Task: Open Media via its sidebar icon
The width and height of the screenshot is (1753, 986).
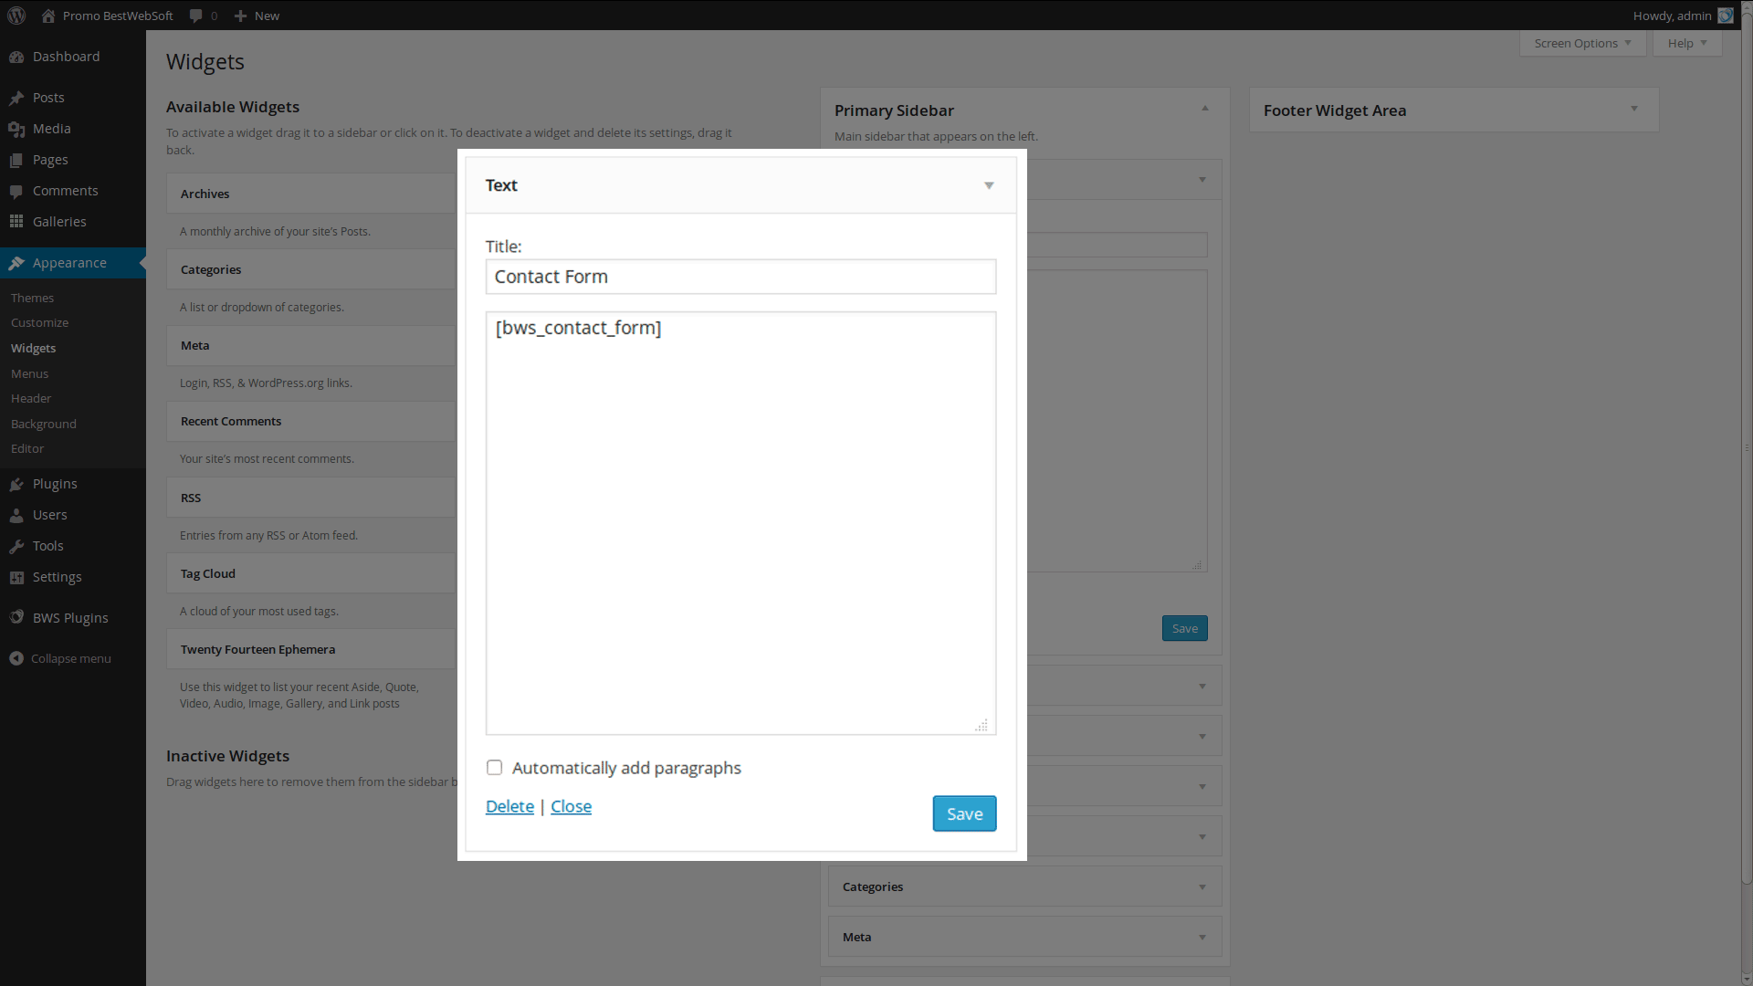Action: pos(16,129)
